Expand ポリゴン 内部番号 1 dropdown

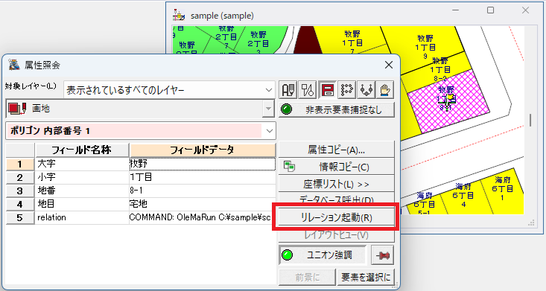[x=269, y=131]
